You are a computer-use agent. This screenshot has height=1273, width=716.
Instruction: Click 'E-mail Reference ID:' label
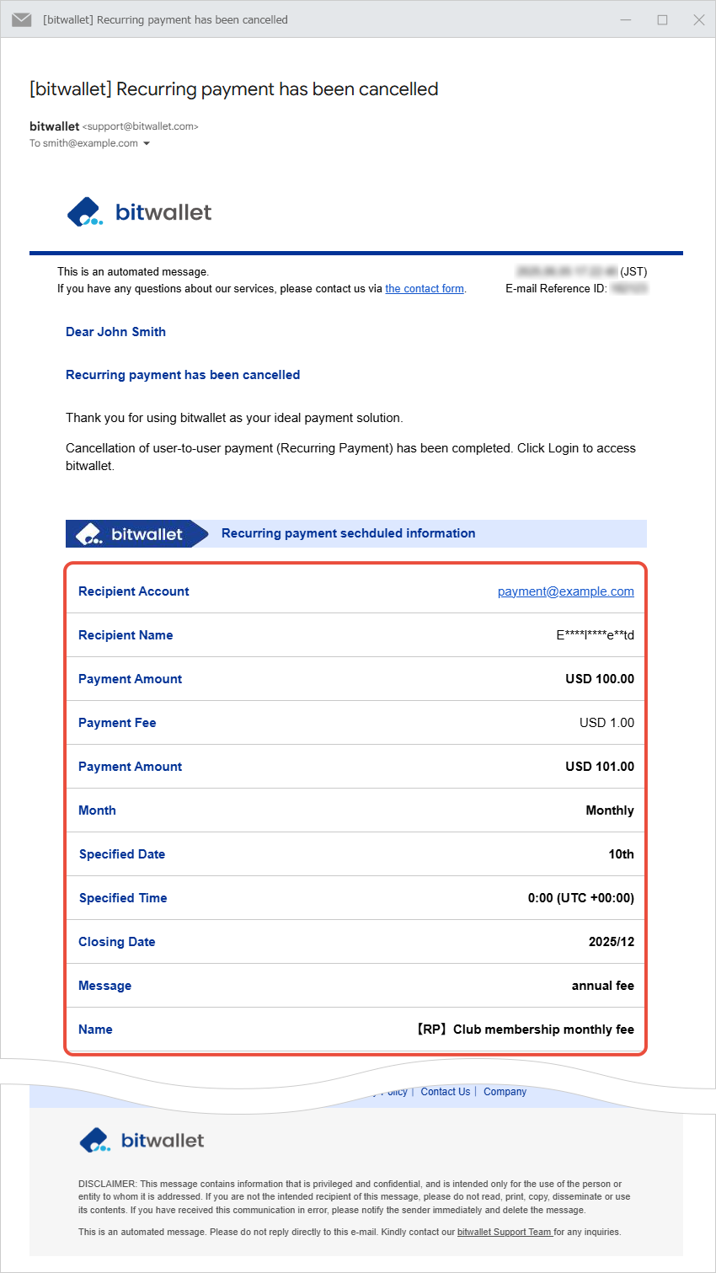click(556, 289)
